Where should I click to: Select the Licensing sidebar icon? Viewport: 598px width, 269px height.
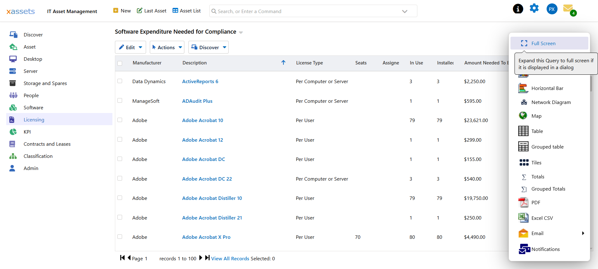pos(12,120)
